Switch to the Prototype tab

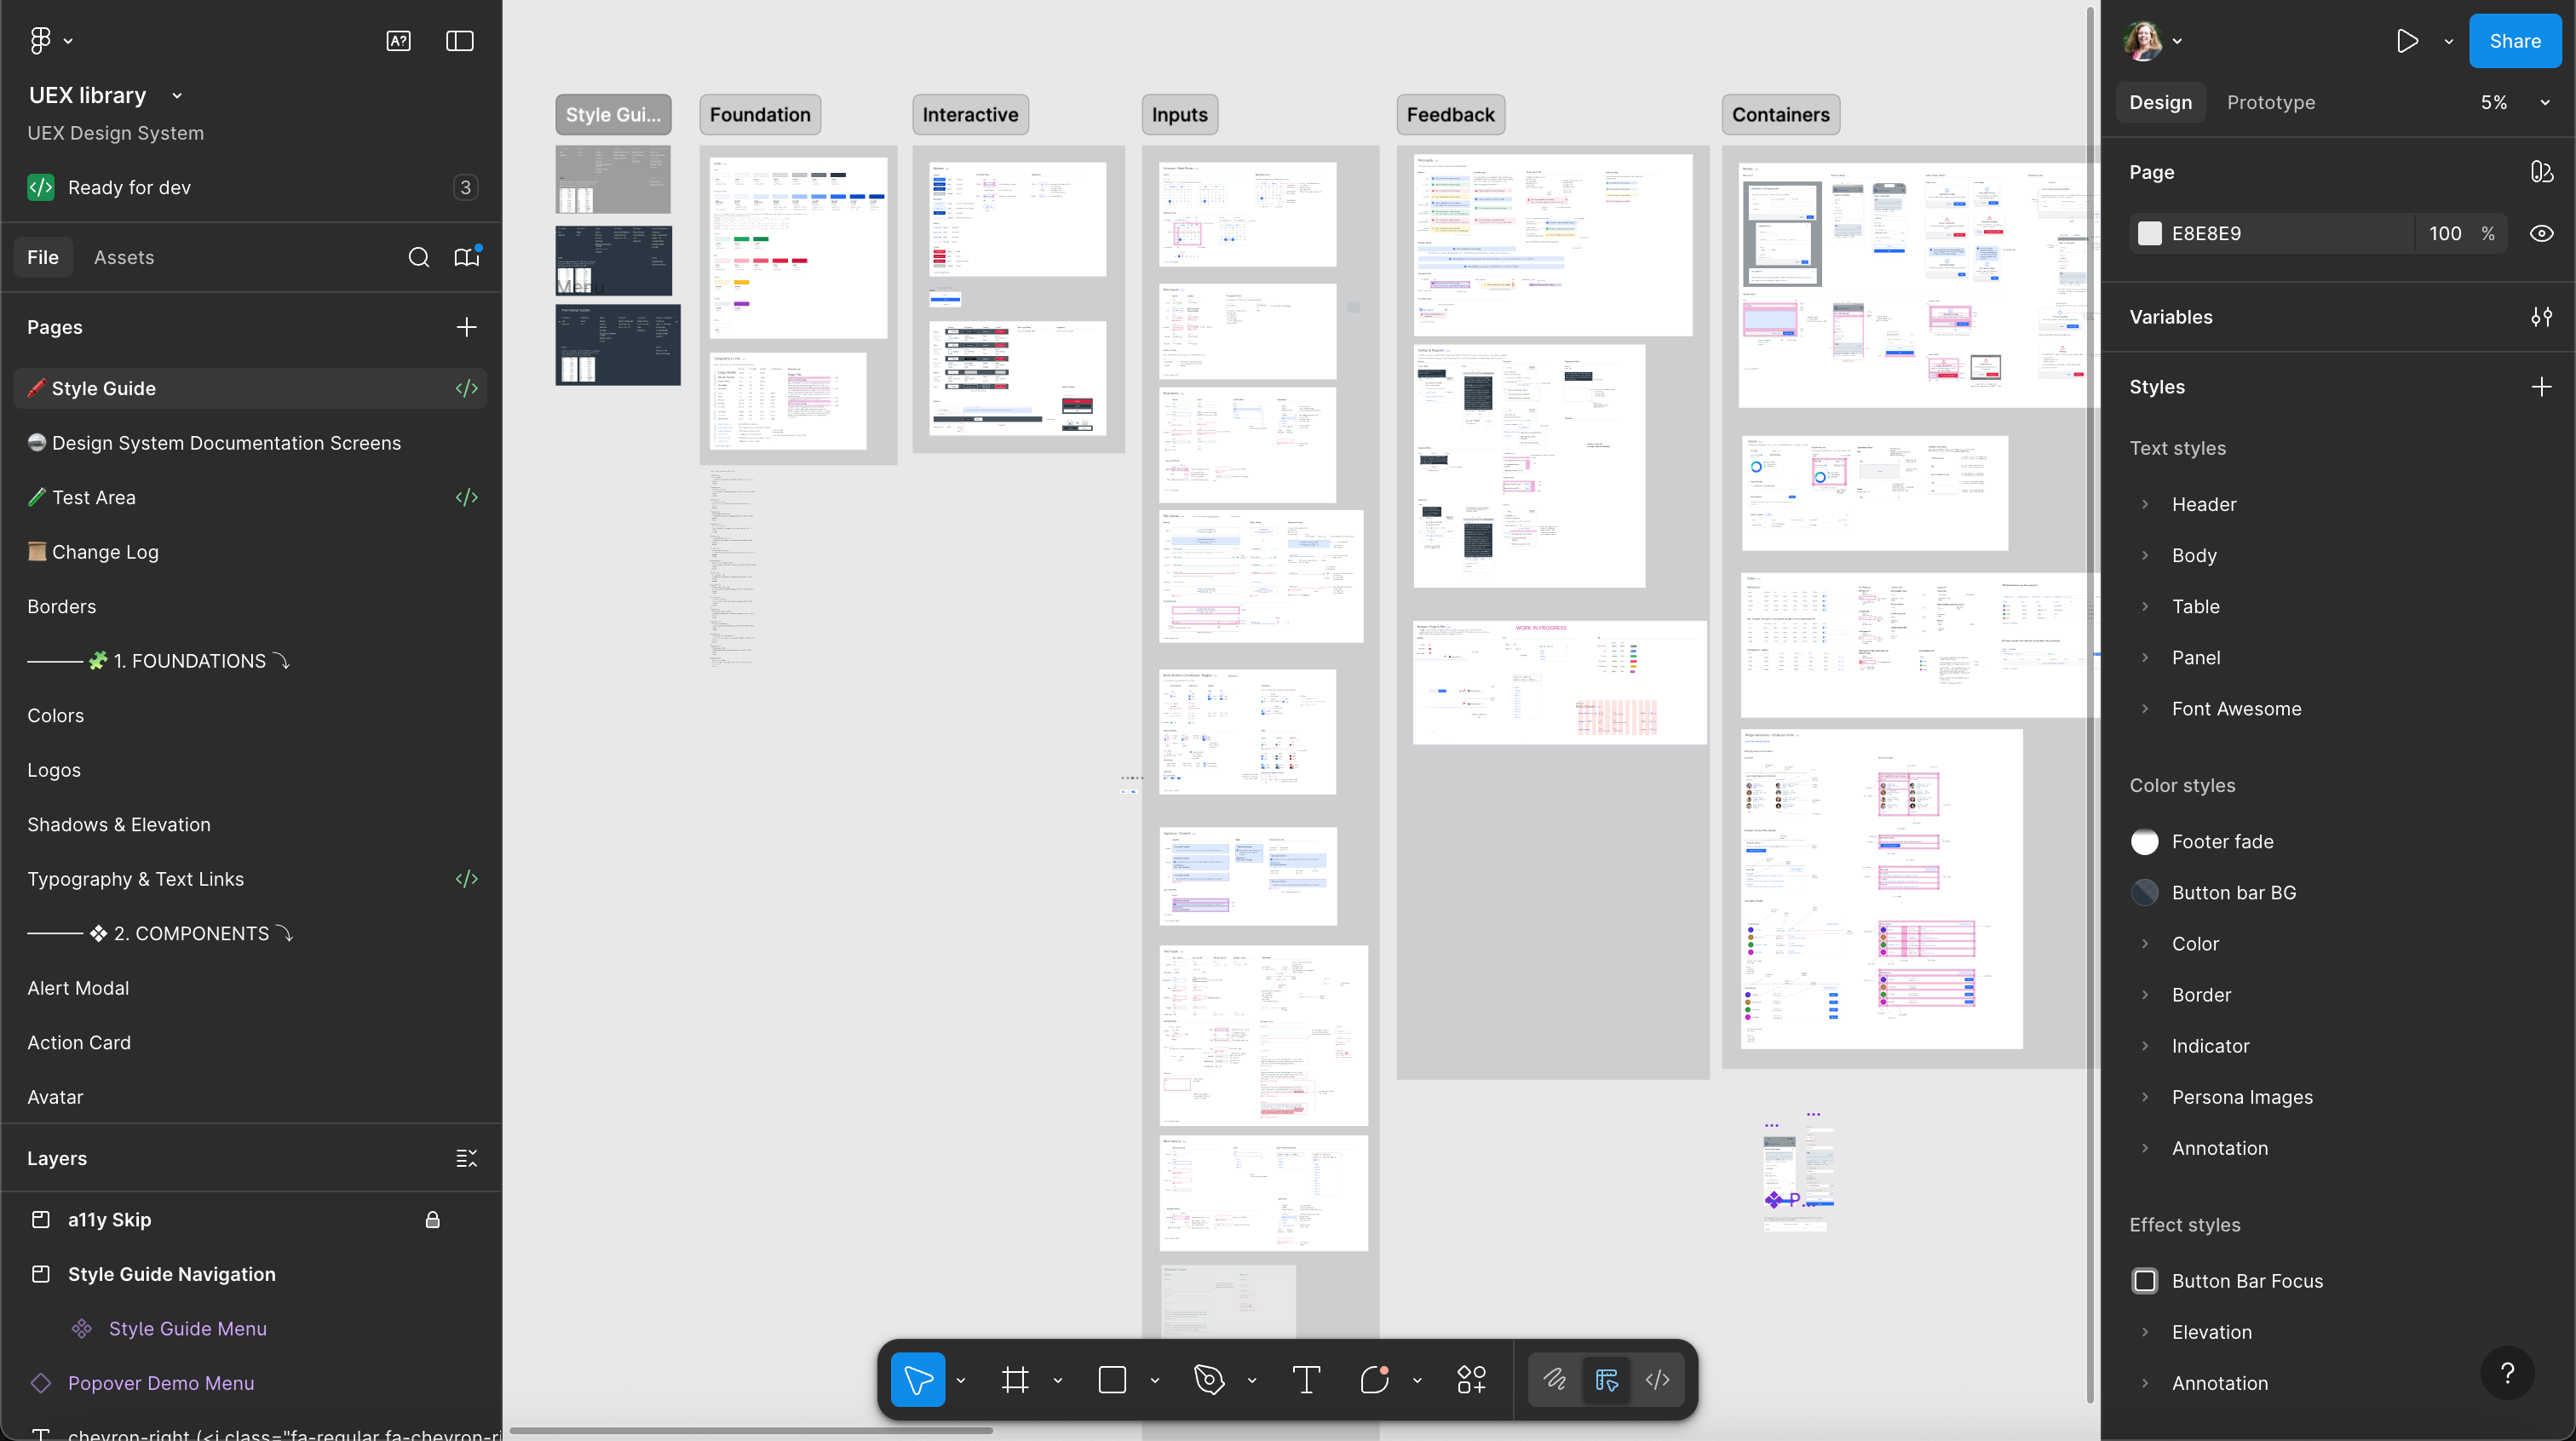pos(2270,102)
